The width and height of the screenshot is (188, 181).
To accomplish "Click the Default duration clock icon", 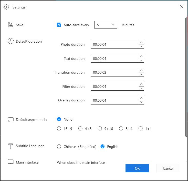I will tap(11, 41).
